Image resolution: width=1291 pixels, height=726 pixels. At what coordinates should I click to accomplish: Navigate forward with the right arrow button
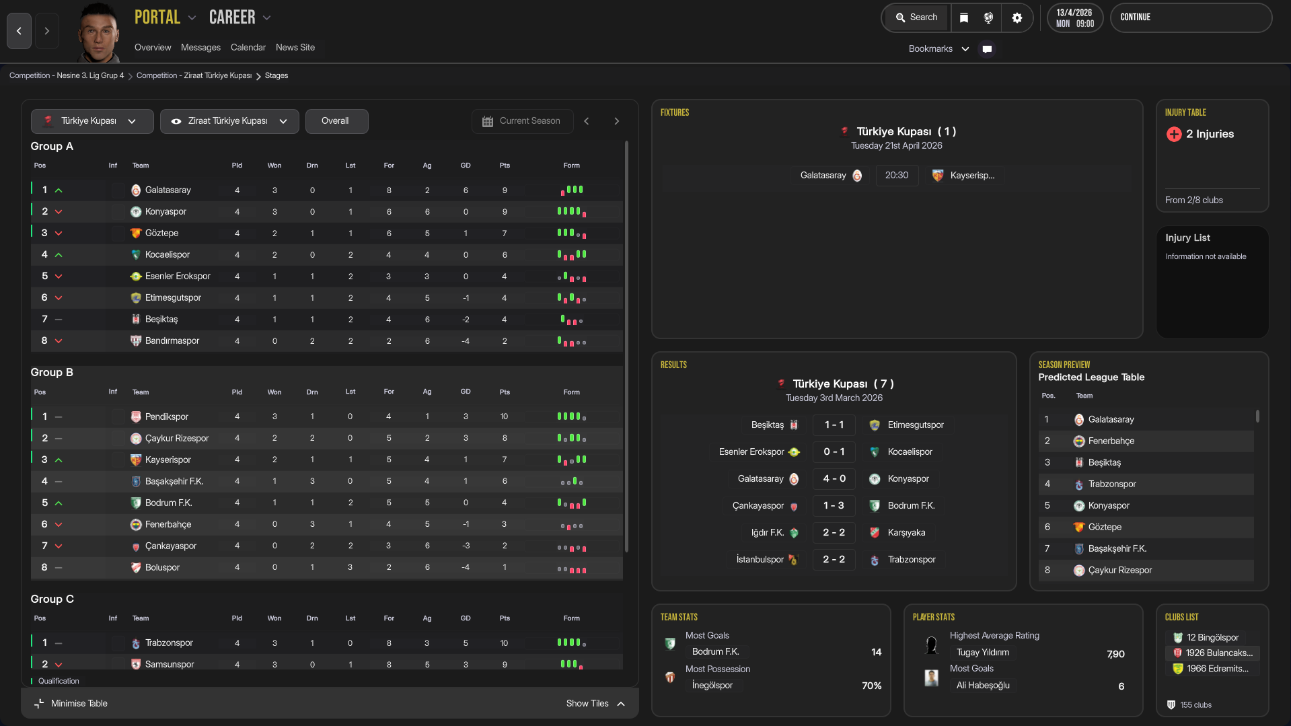point(47,31)
